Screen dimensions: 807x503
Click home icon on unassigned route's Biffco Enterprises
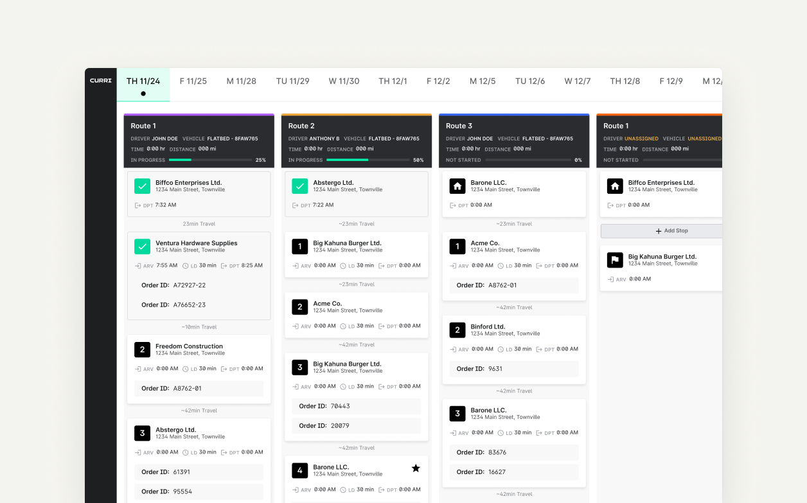(x=615, y=186)
